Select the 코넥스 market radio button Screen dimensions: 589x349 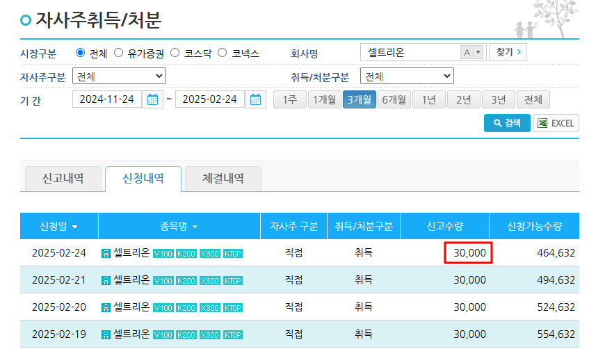(222, 53)
